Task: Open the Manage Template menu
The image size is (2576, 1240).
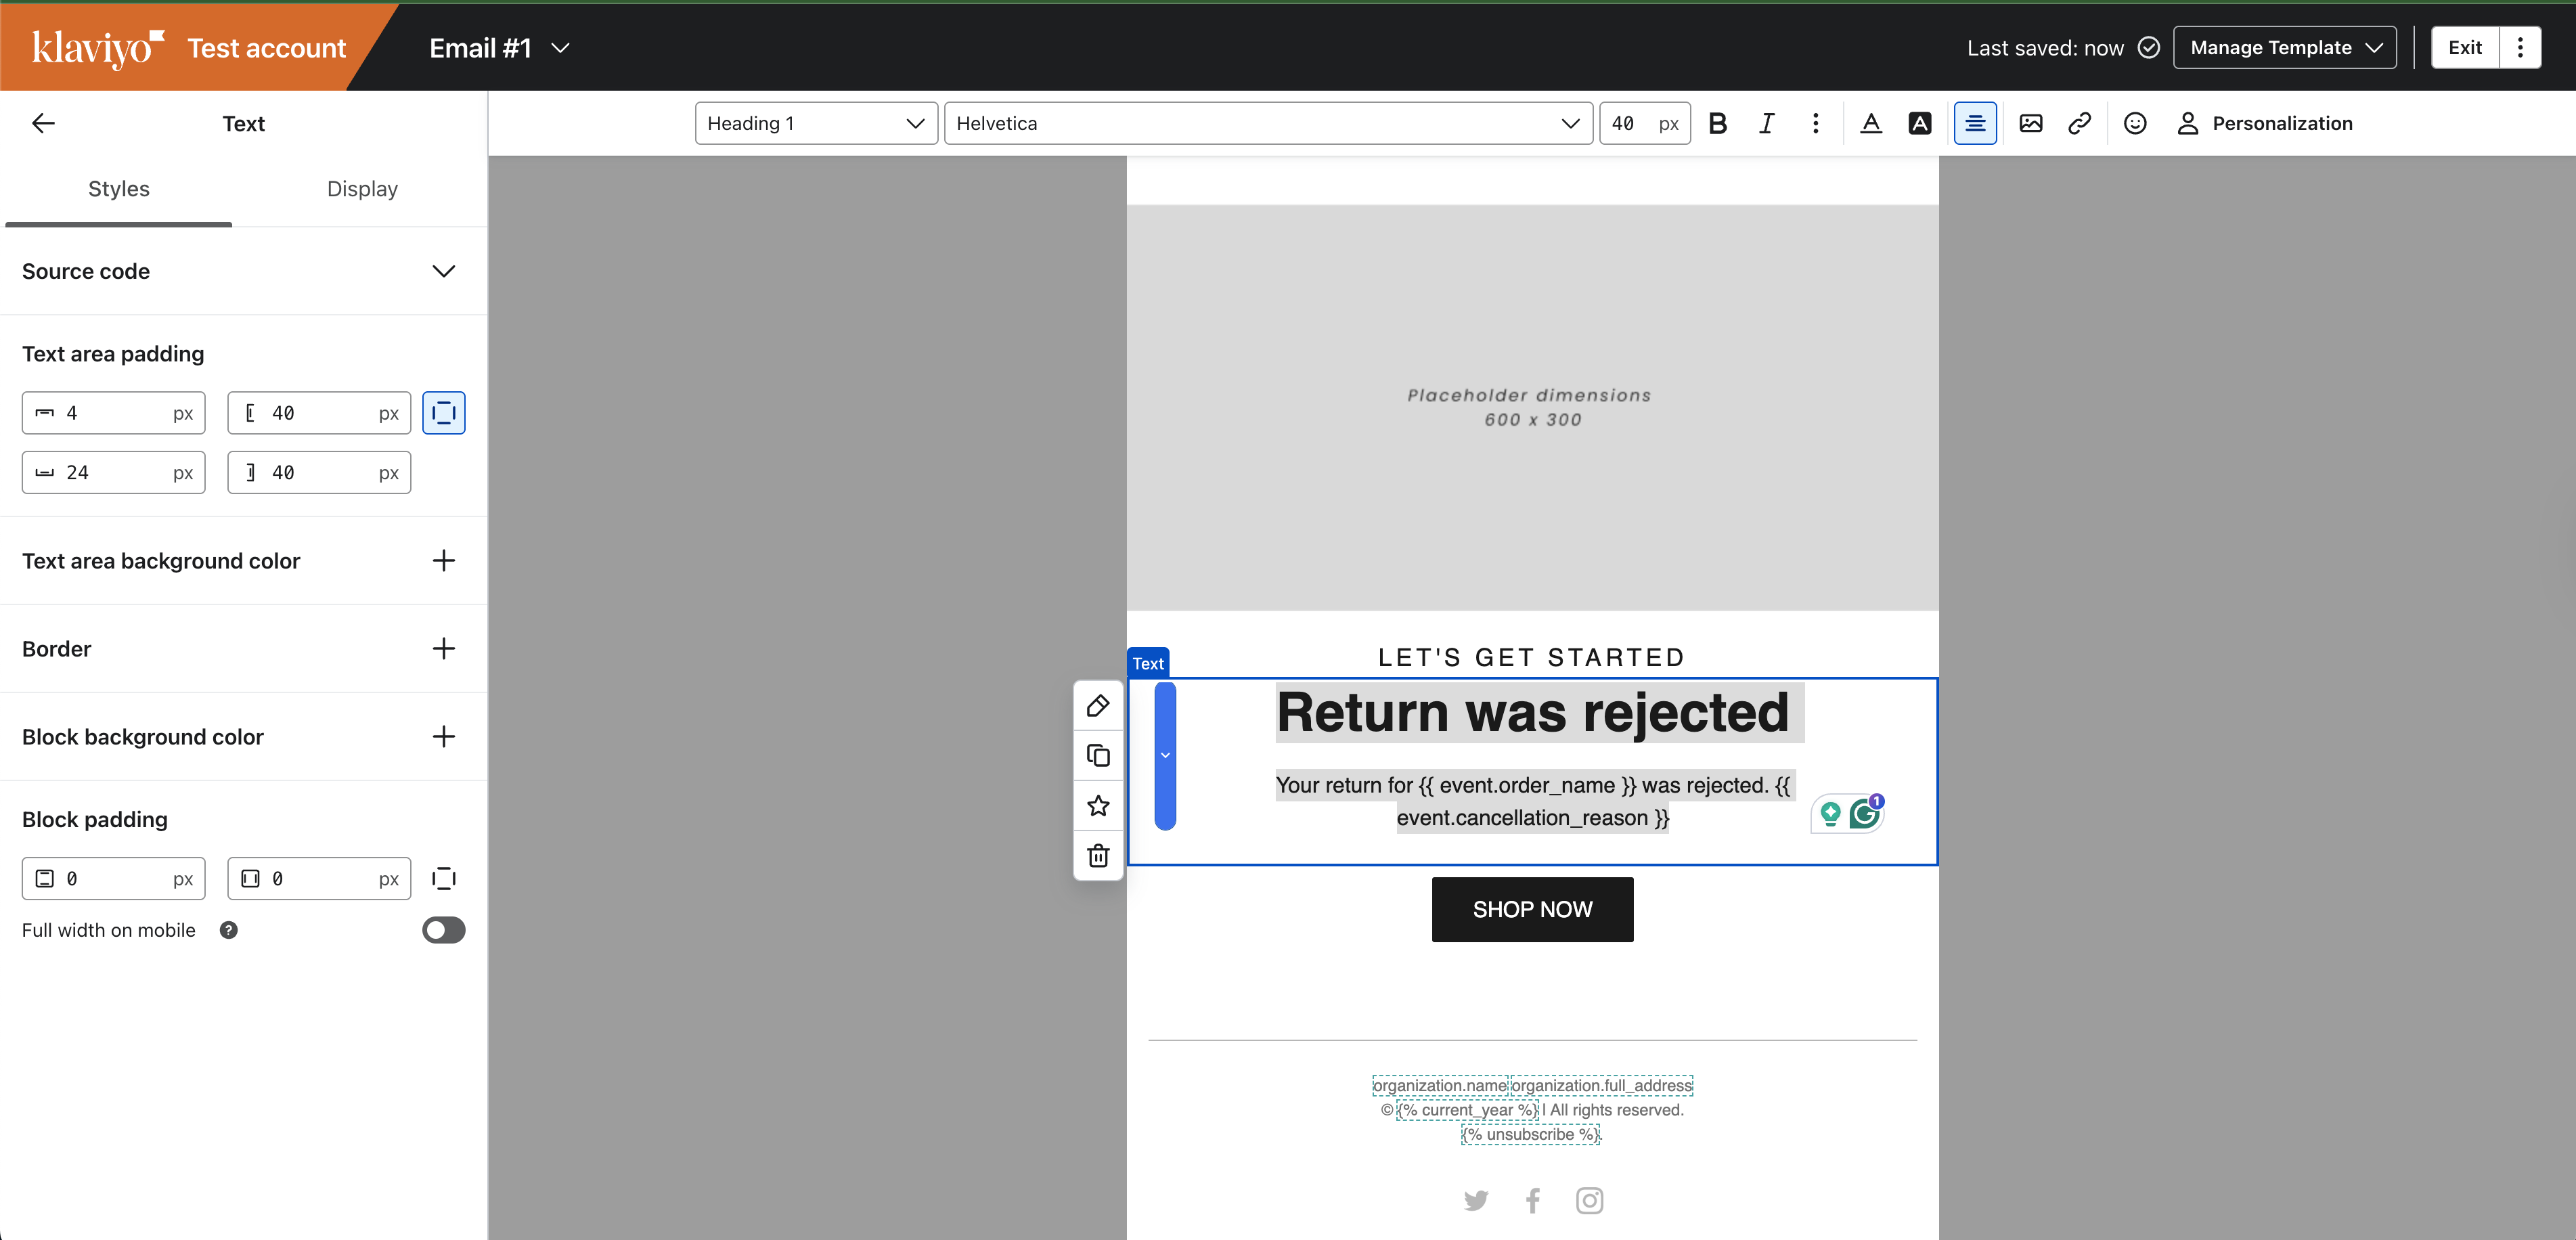Action: click(2284, 47)
